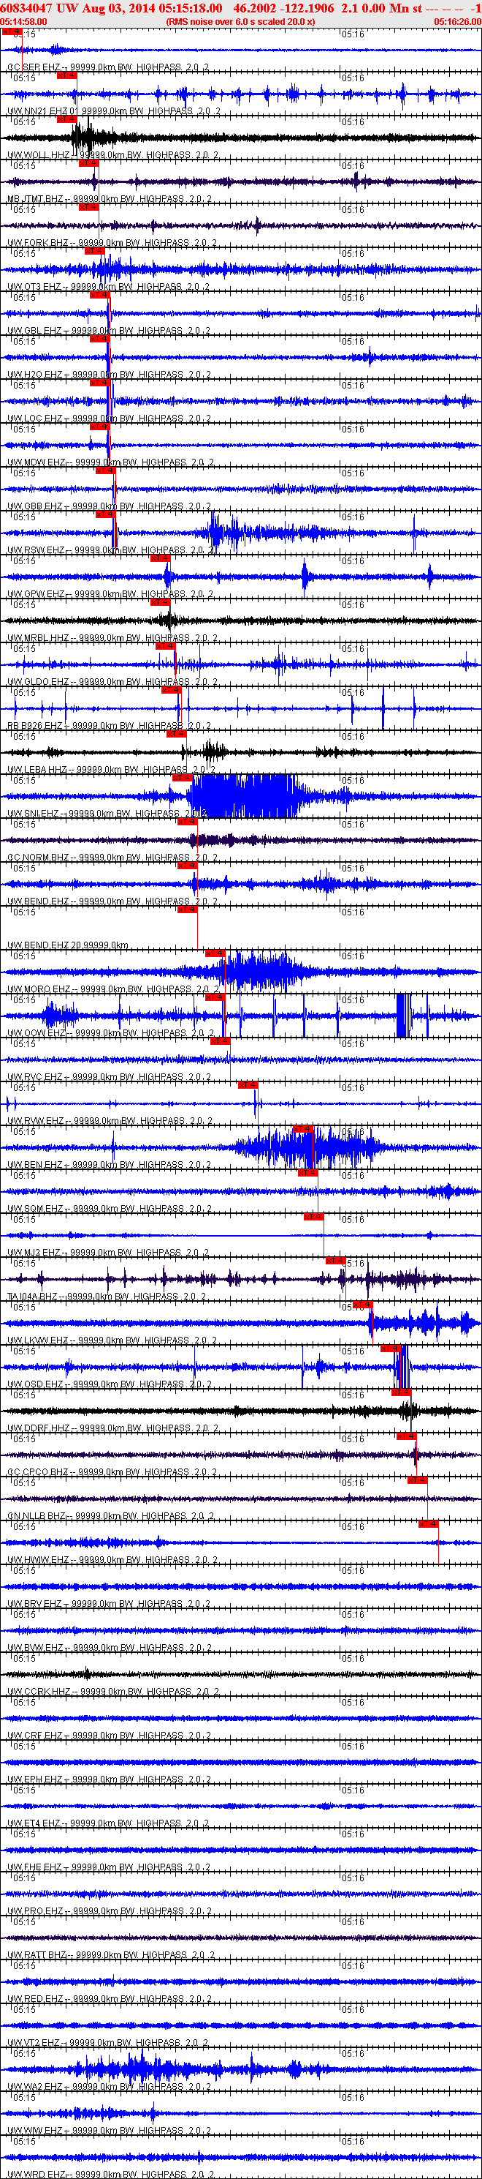This screenshot has height=2179, width=482.
Task: Select the 'CN NLLB BHZ' station label
Action: pyautogui.click(x=37, y=1517)
